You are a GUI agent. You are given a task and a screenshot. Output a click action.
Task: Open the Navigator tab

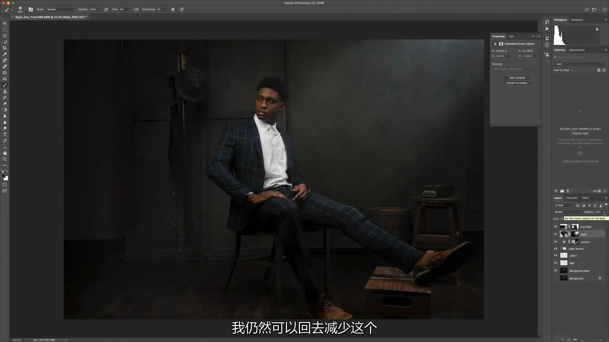tap(577, 20)
